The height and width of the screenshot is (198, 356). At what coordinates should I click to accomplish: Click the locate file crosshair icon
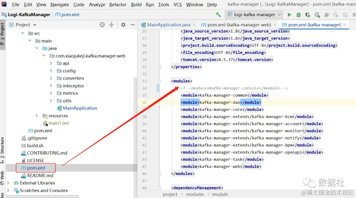tap(102, 25)
